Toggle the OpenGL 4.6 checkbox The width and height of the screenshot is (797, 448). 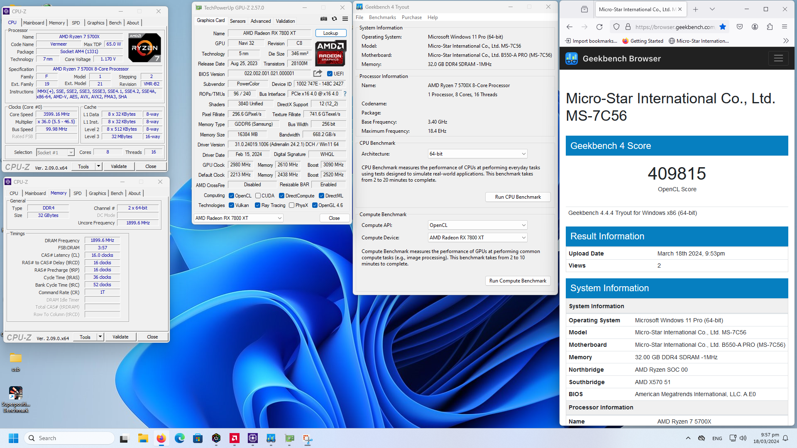[x=315, y=205]
